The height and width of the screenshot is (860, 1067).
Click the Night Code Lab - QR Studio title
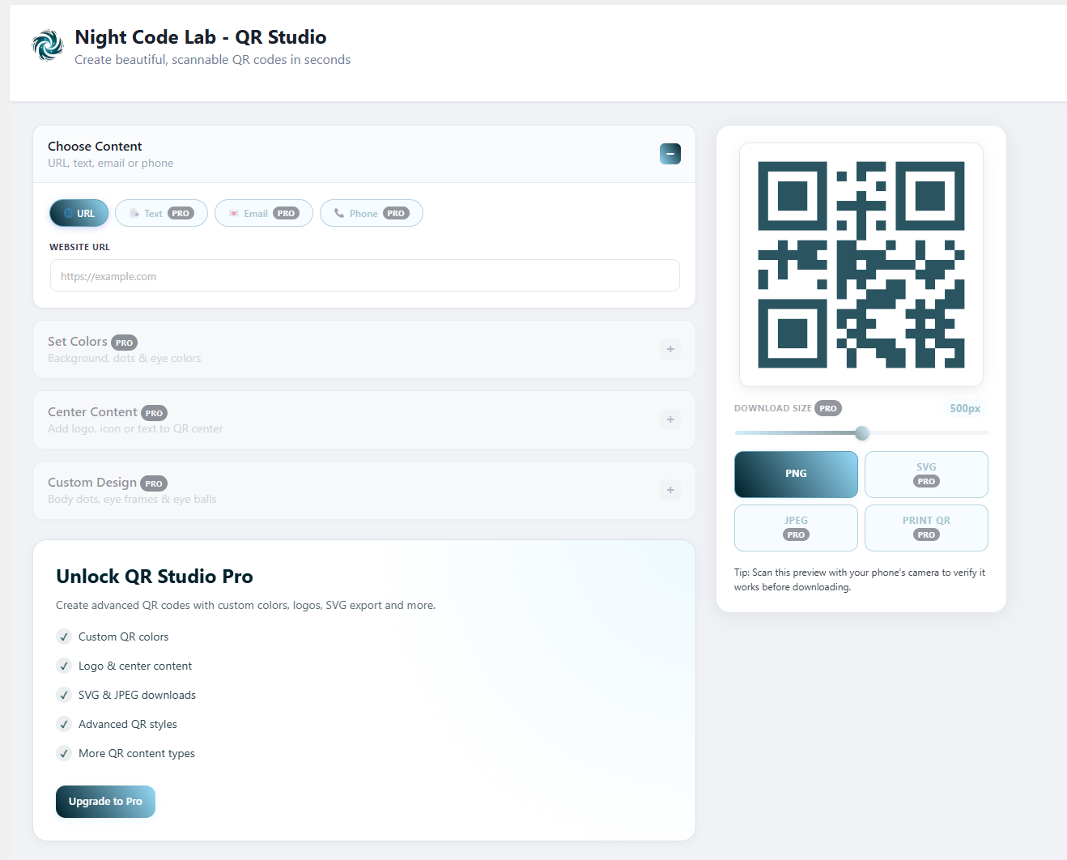click(x=201, y=37)
